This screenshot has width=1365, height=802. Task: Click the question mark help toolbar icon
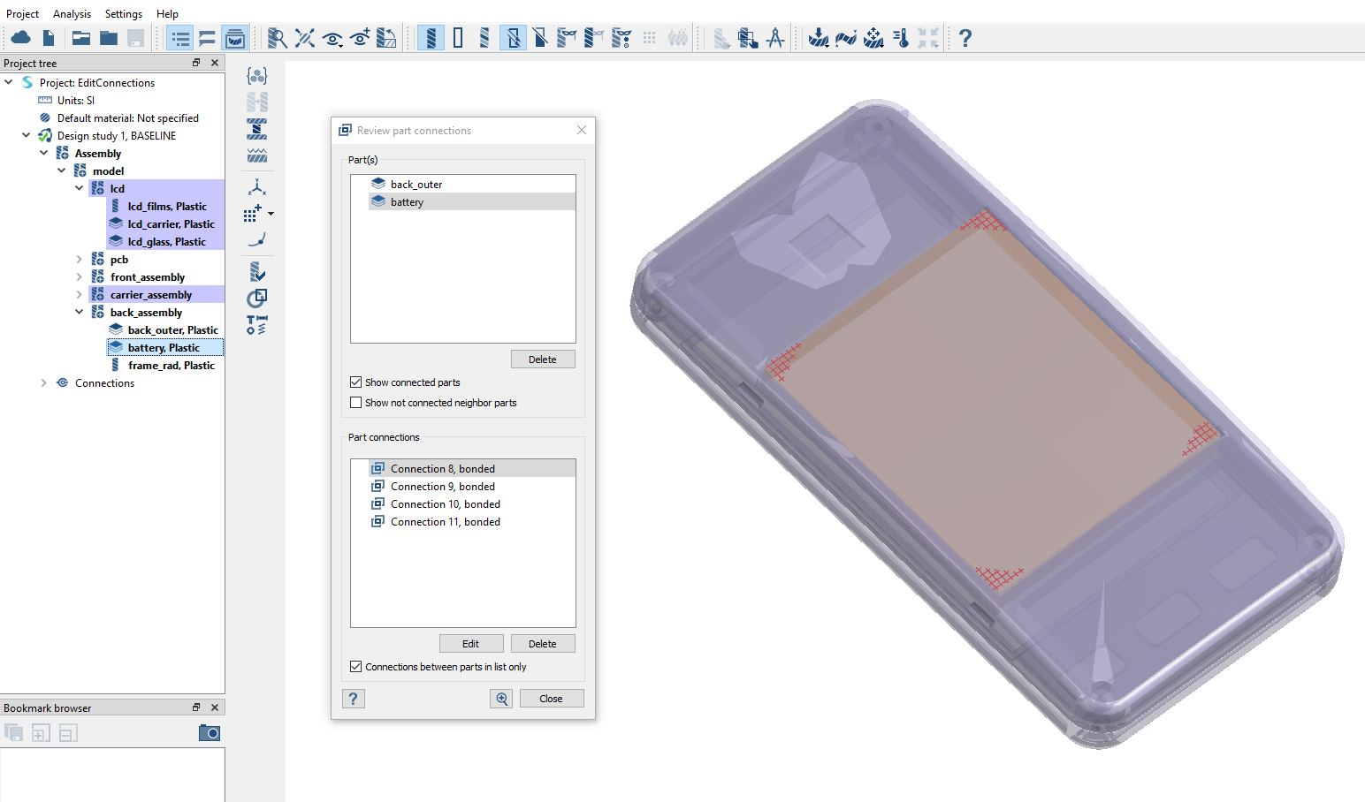point(965,38)
